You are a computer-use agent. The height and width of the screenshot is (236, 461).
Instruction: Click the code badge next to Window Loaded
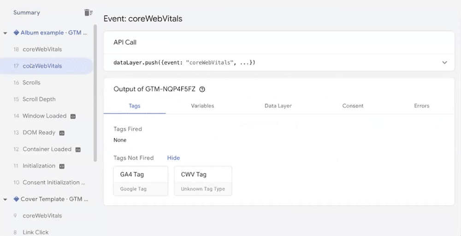[73, 116]
